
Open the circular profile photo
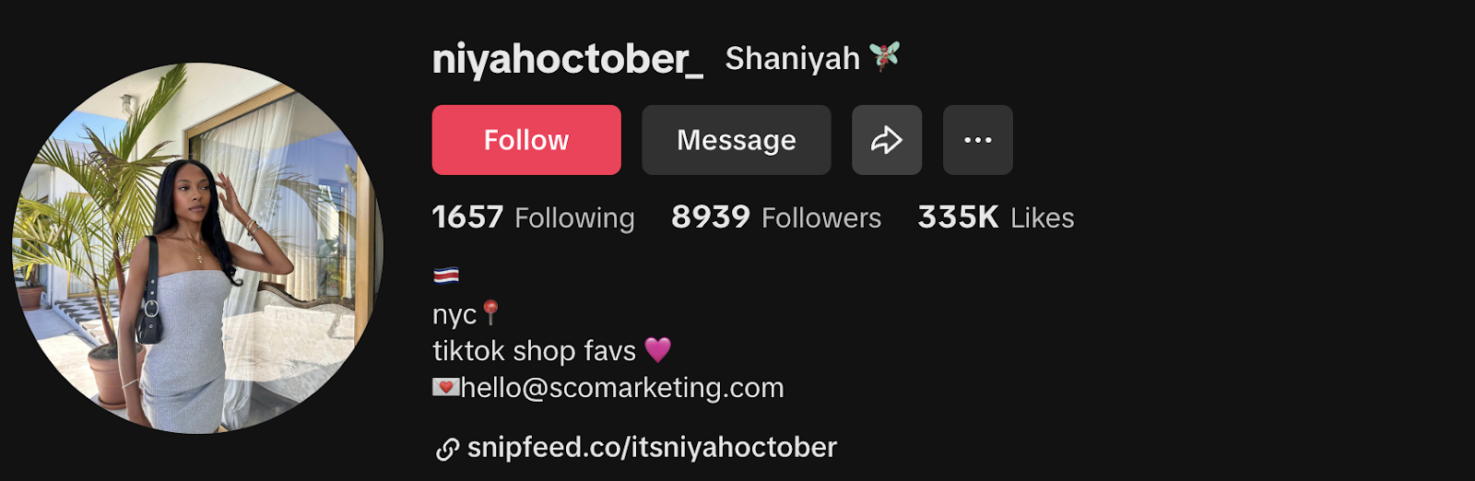197,248
